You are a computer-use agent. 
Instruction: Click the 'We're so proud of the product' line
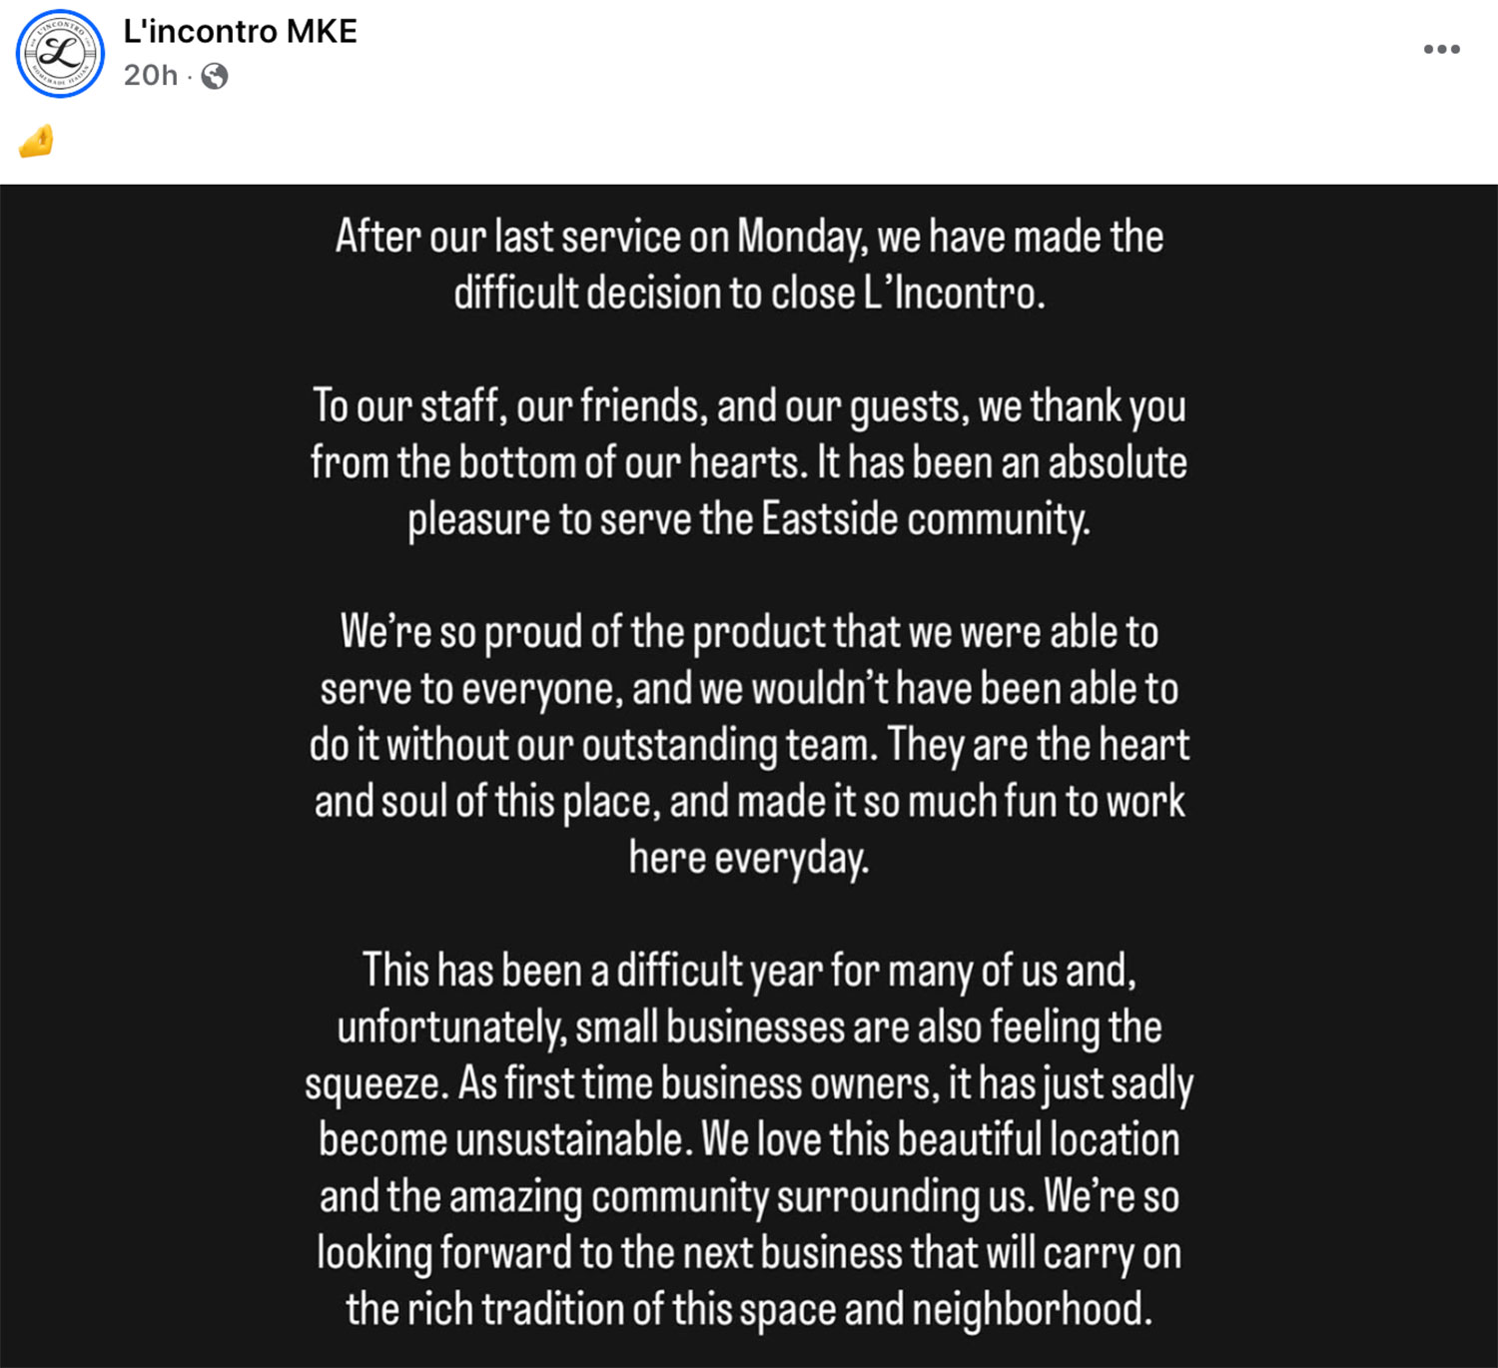point(749,633)
